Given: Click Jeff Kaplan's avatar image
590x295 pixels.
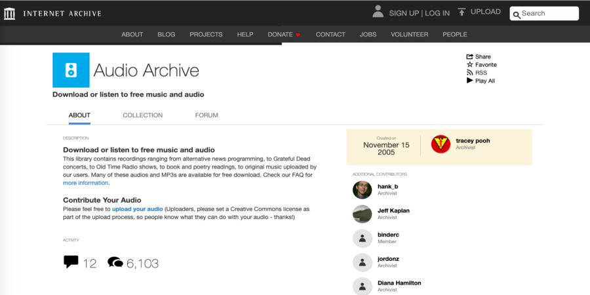Looking at the screenshot, I should click(x=363, y=214).
